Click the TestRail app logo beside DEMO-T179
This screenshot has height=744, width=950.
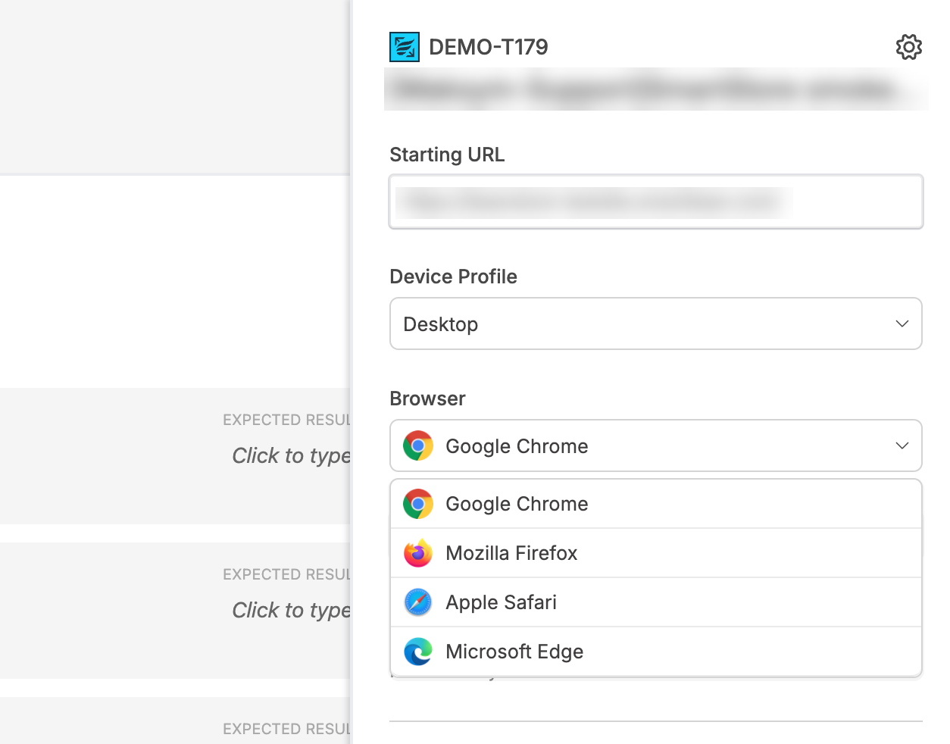(404, 46)
